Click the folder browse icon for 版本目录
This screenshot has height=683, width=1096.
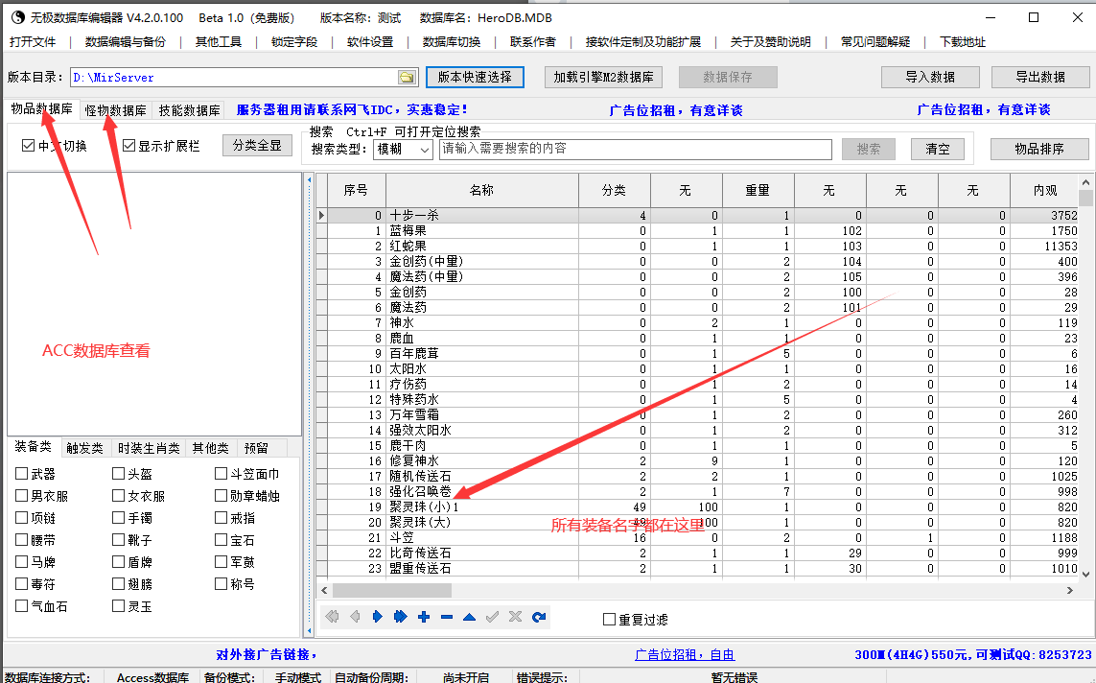coord(408,78)
